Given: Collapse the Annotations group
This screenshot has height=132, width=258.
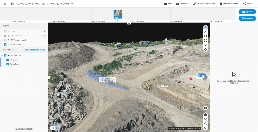Looking at the screenshot, I should click(x=2, y=55).
